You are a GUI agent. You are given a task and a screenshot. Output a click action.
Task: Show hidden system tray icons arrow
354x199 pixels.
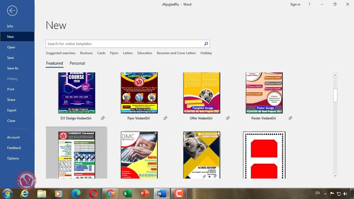pos(326,194)
